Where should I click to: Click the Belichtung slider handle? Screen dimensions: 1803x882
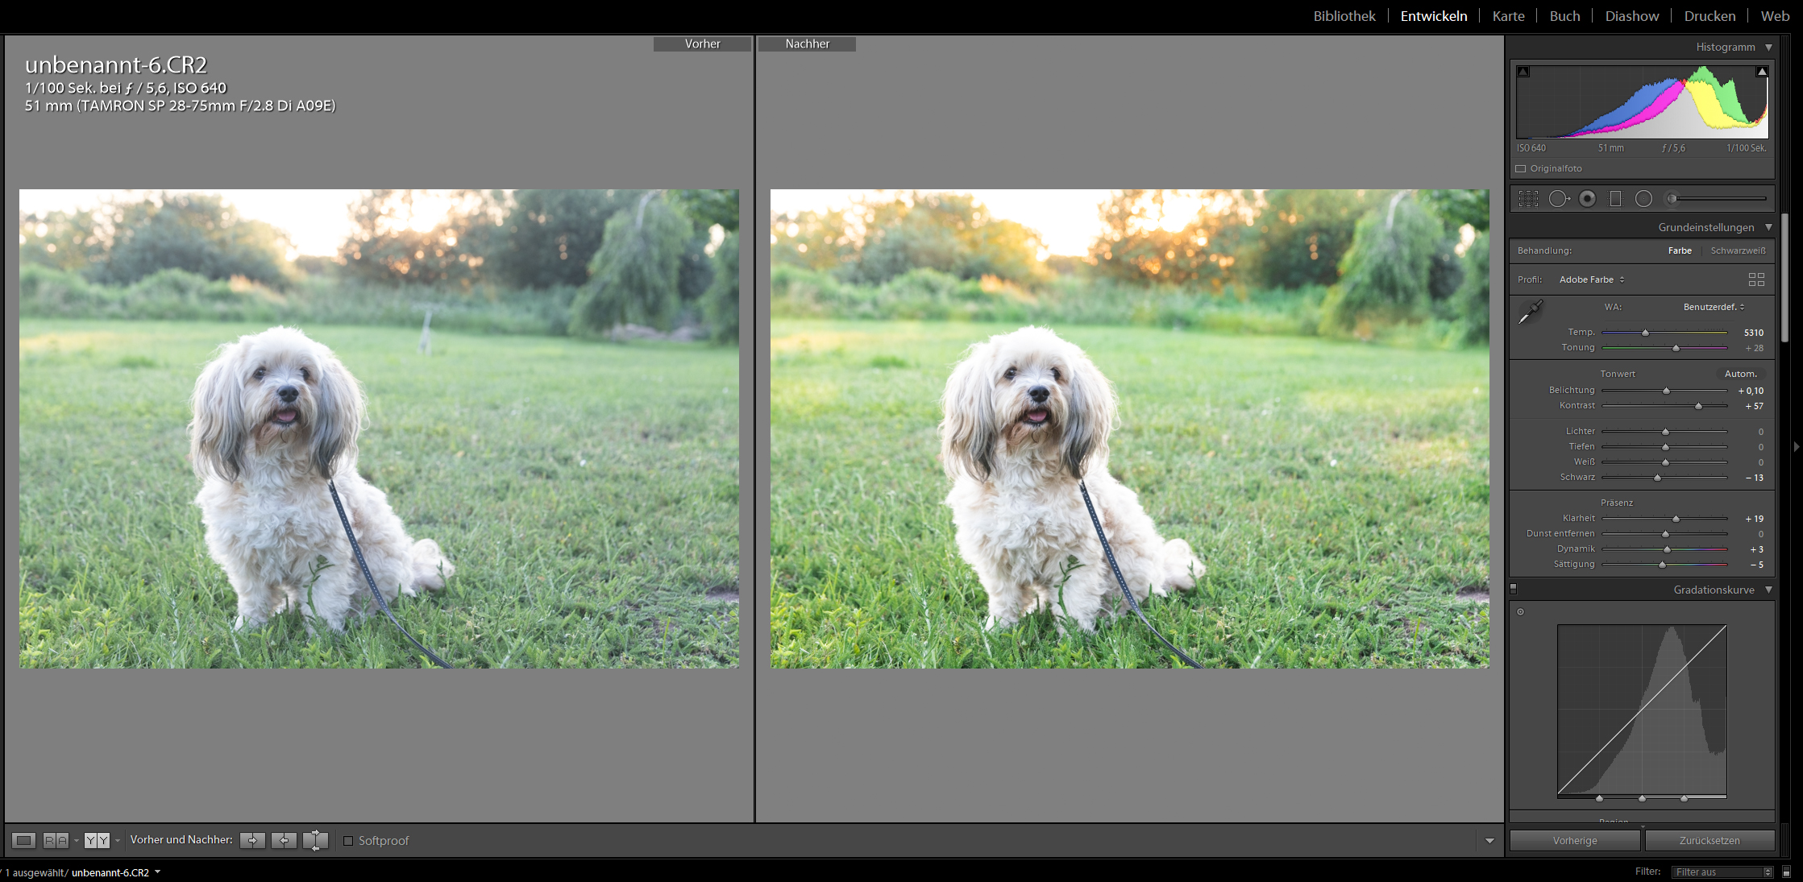[x=1666, y=391]
